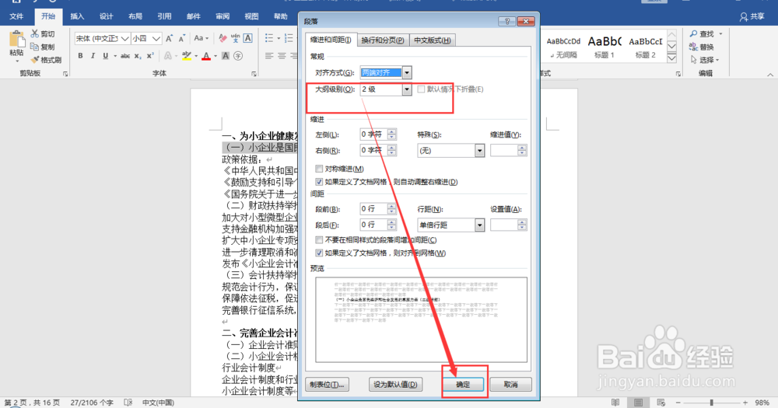
Task: Switch to the 换行和分页 tab
Action: pyautogui.click(x=382, y=40)
